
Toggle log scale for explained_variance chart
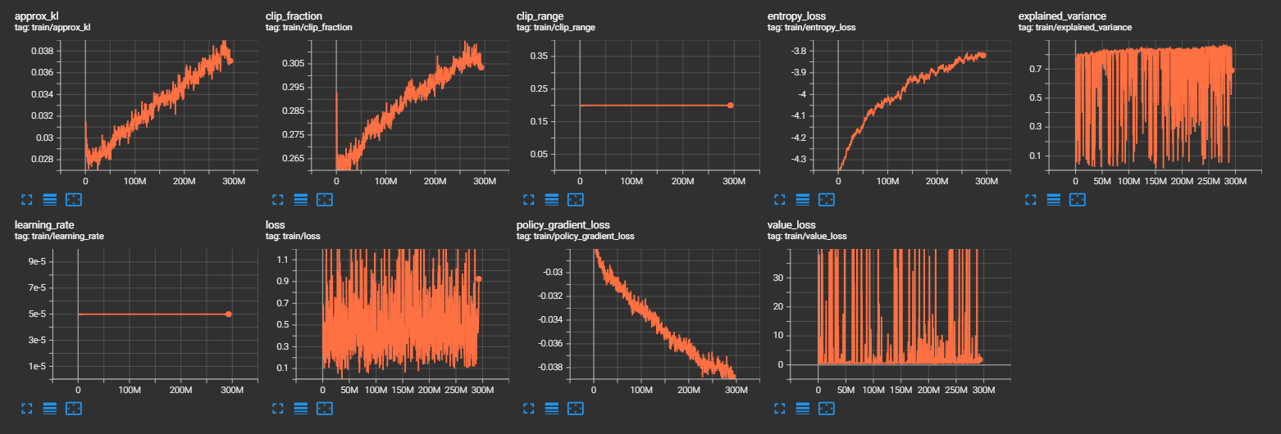pos(1054,199)
